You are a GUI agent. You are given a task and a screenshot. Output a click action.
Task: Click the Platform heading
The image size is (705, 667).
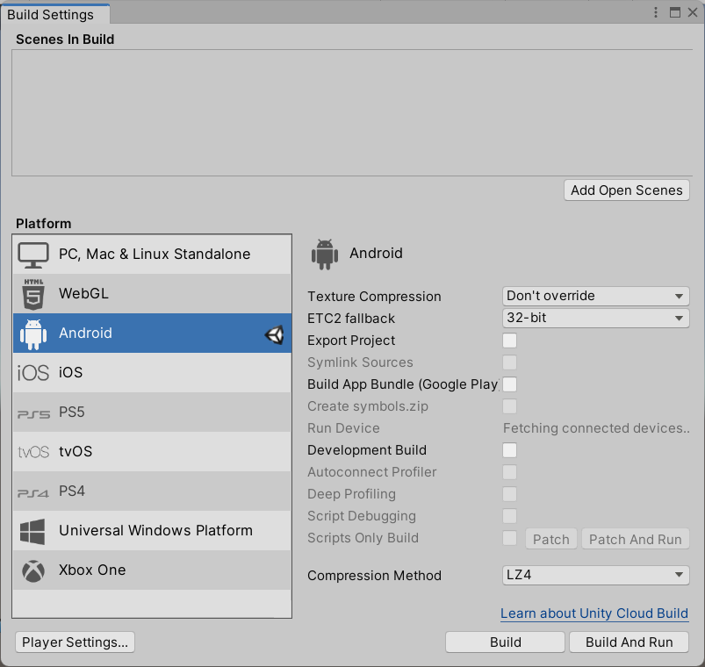44,224
